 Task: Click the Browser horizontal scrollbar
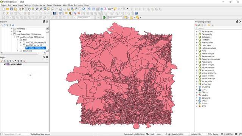coord(20,53)
